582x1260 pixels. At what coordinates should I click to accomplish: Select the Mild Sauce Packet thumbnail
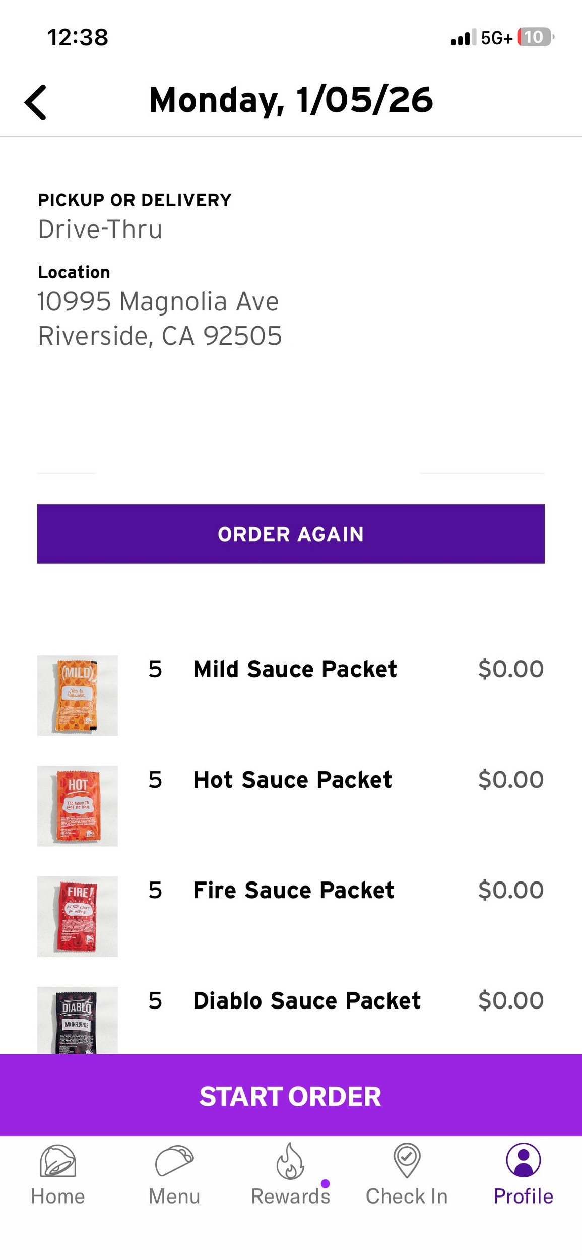[78, 696]
